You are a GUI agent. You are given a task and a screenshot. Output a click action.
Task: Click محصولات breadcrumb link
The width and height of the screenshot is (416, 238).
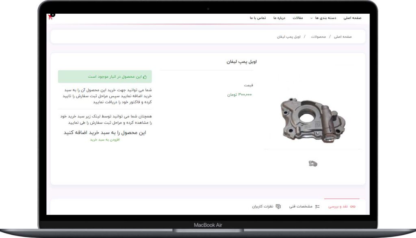pyautogui.click(x=318, y=37)
